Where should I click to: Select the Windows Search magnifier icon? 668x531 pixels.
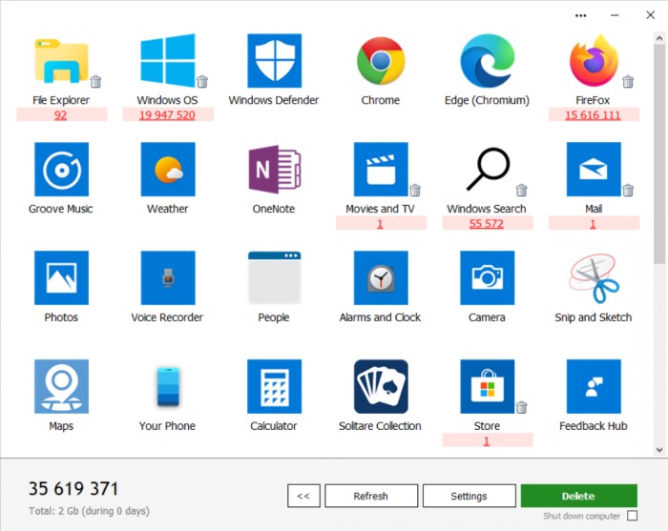(488, 170)
